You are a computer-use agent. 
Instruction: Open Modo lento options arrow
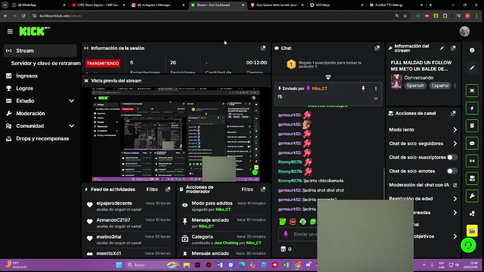click(x=455, y=130)
